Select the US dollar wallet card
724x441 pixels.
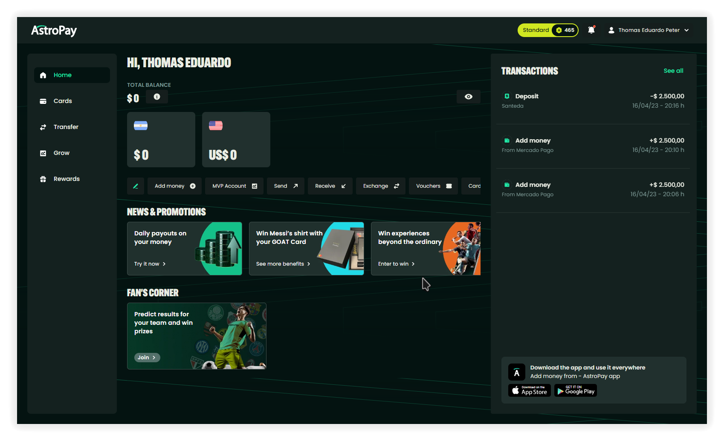(236, 140)
